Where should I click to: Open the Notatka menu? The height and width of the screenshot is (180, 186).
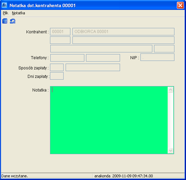18,13
